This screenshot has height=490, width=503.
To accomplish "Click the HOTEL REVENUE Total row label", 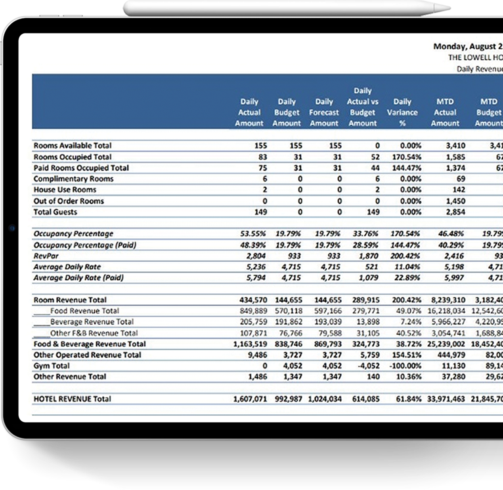I will pos(72,399).
